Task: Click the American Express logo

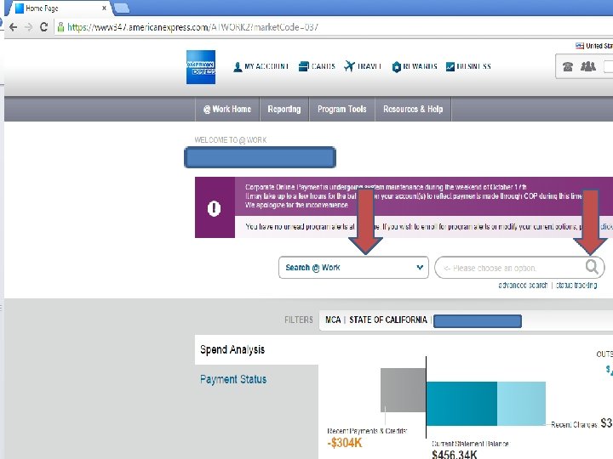Action: pos(201,67)
